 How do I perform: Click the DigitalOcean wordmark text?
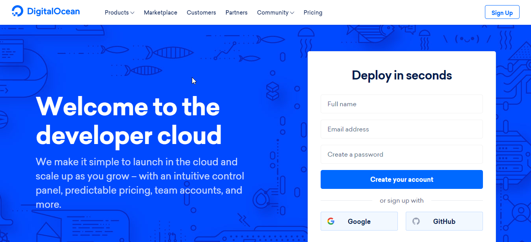[x=53, y=11]
